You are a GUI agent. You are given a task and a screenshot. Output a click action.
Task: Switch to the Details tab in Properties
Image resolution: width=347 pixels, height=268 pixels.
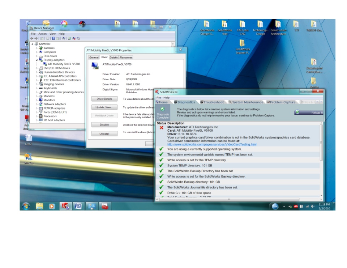coord(113,58)
